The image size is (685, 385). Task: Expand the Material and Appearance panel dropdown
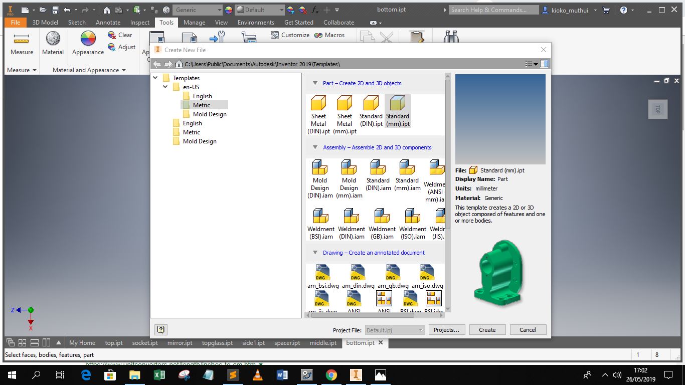click(124, 70)
